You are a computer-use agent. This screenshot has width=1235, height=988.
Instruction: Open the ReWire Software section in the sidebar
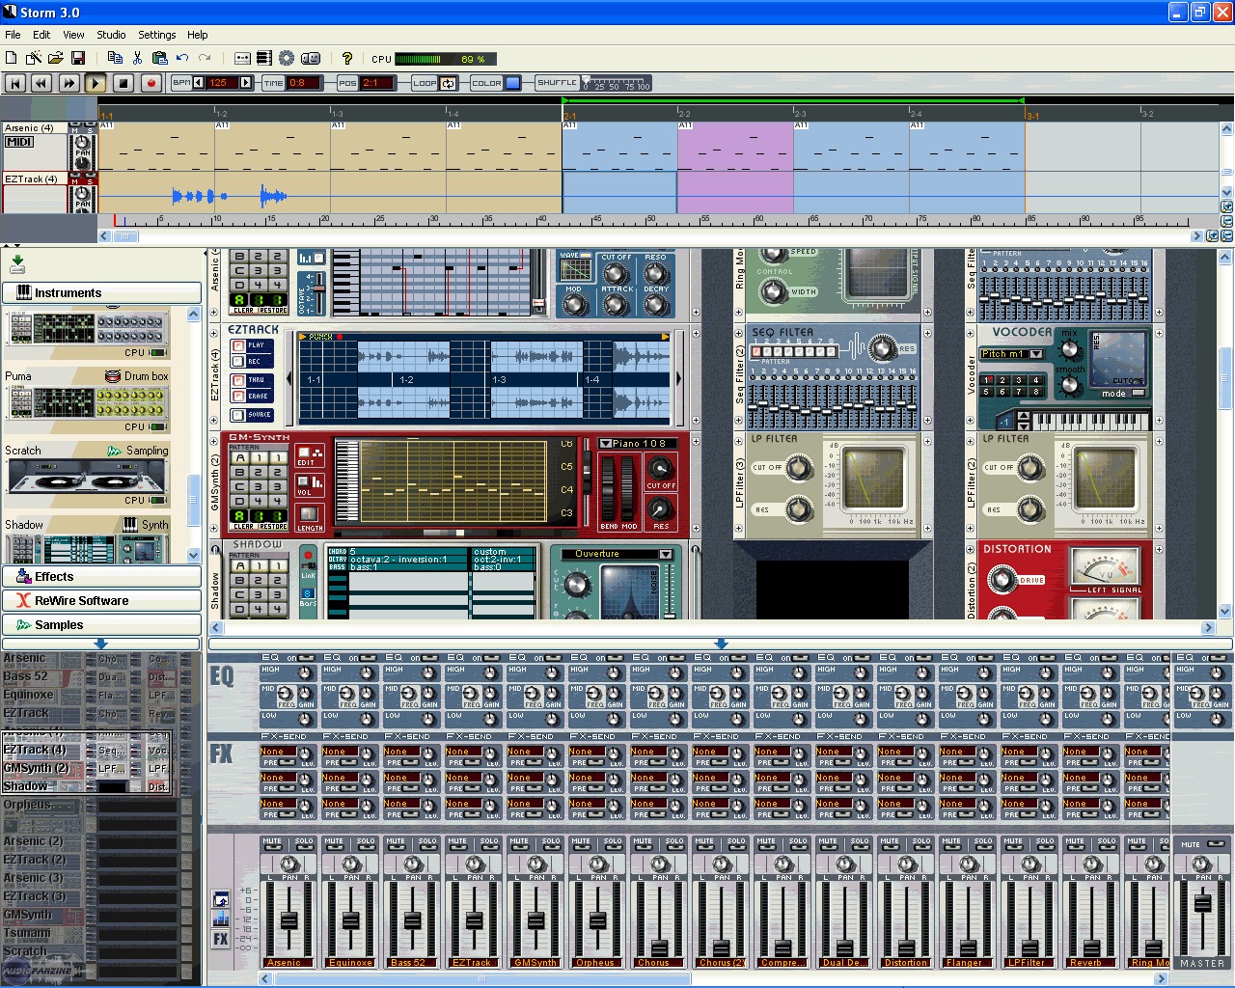(102, 600)
